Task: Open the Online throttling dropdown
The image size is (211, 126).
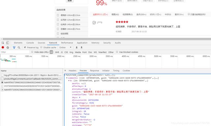Action: point(65,47)
